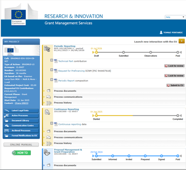186x170 pixels.
Task: Open Proposal Management & Grant Preparation link
Action: [68, 151]
